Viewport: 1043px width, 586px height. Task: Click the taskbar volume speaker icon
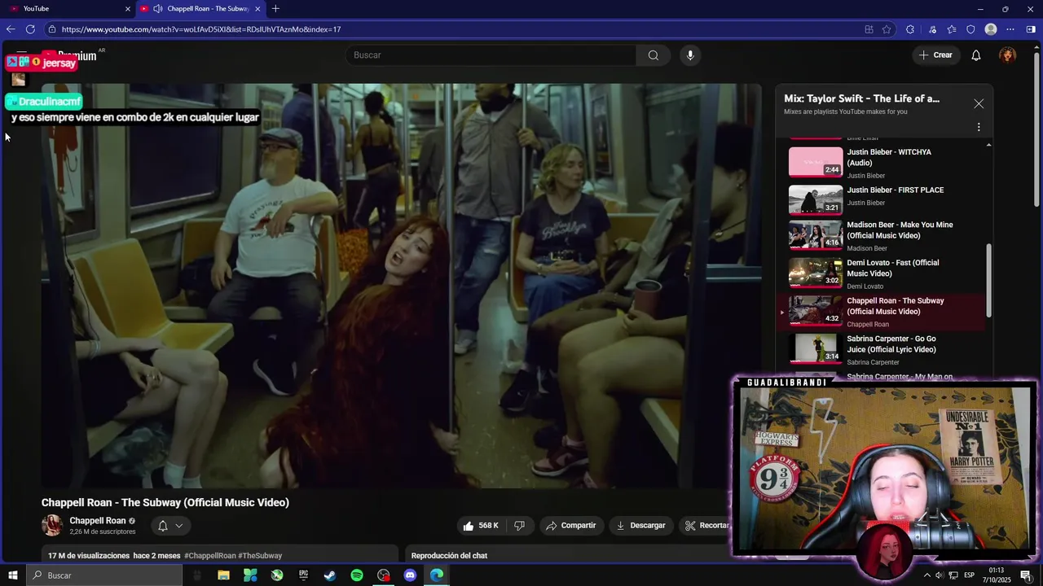pos(940,575)
